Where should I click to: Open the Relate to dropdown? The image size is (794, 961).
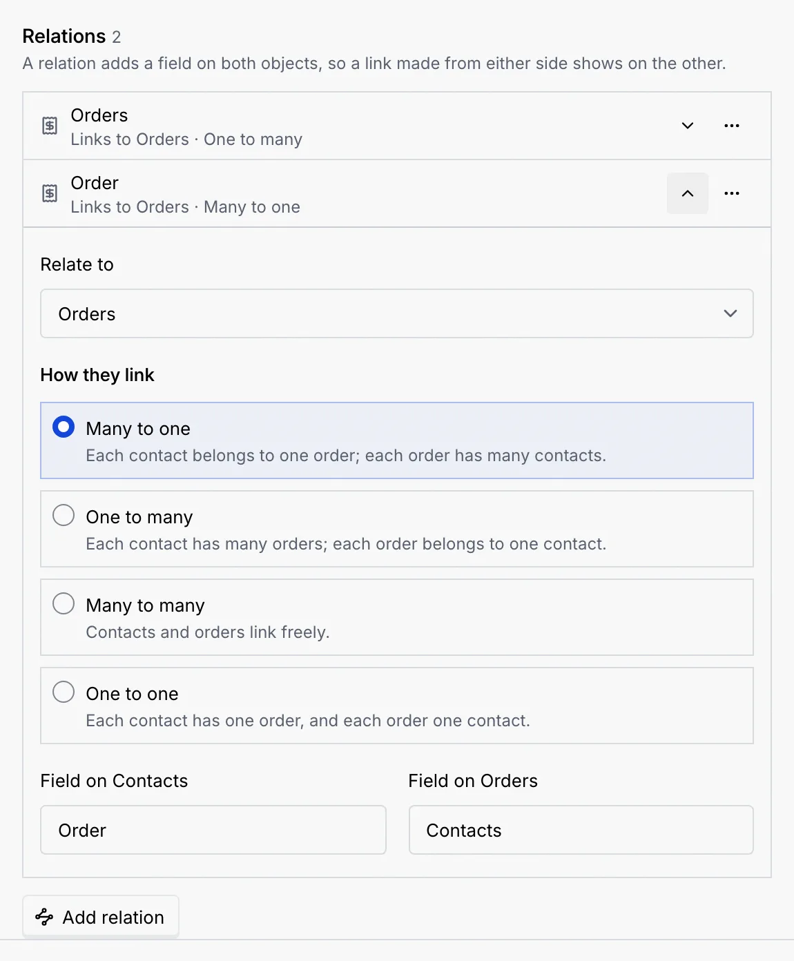coord(397,313)
